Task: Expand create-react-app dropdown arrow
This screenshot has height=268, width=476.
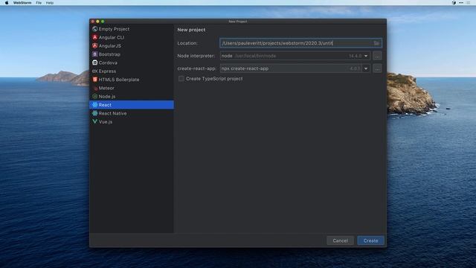Action: [x=366, y=68]
